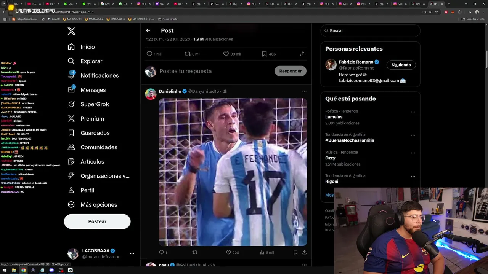Viewport: 488px width, 274px height.
Task: Click the Buscar search field
Action: click(x=370, y=30)
